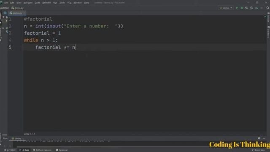Image resolution: width=270 pixels, height=152 pixels.
Task: Click the Profile run icon
Action: click(x=251, y=8)
